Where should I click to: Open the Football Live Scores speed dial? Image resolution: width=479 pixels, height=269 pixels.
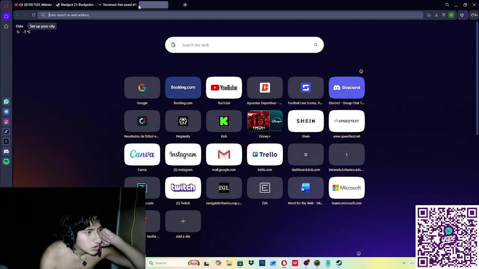[x=306, y=88]
